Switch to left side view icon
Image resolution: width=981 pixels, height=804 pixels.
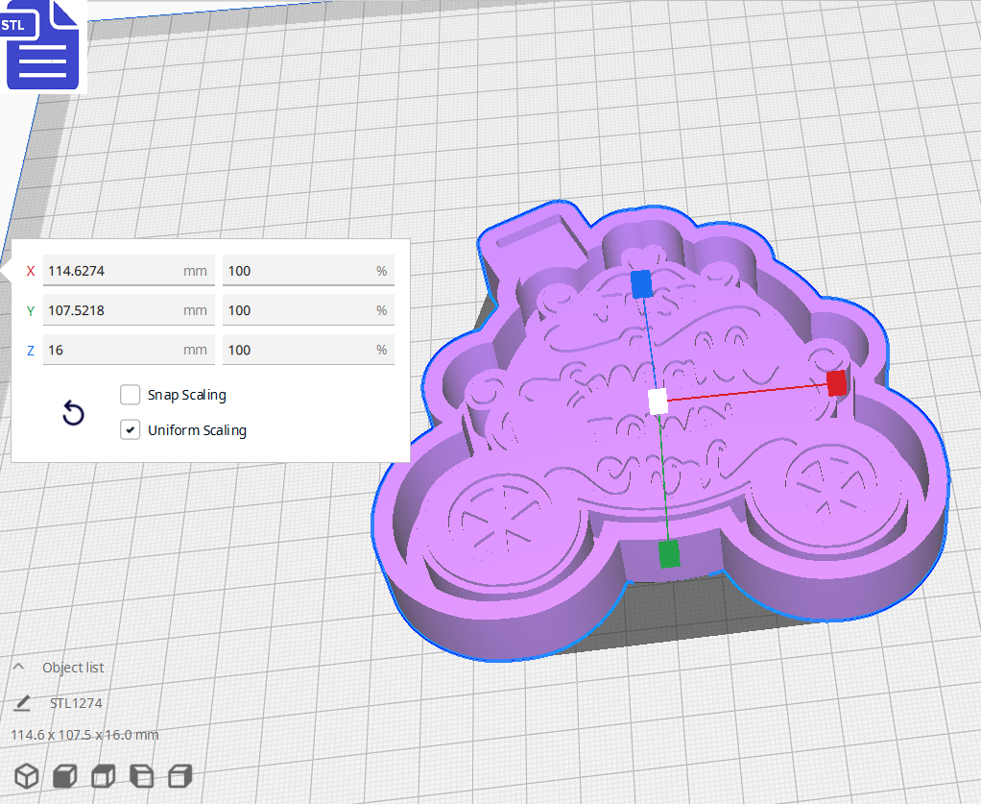pyautogui.click(x=141, y=776)
